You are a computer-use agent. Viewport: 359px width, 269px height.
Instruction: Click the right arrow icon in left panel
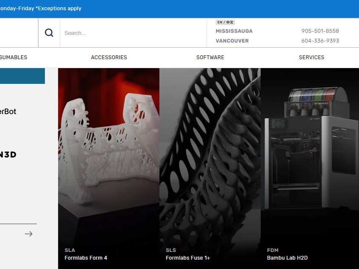tap(29, 234)
